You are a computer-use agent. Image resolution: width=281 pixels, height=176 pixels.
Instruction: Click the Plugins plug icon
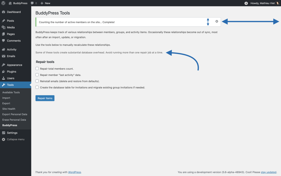point(3,71)
